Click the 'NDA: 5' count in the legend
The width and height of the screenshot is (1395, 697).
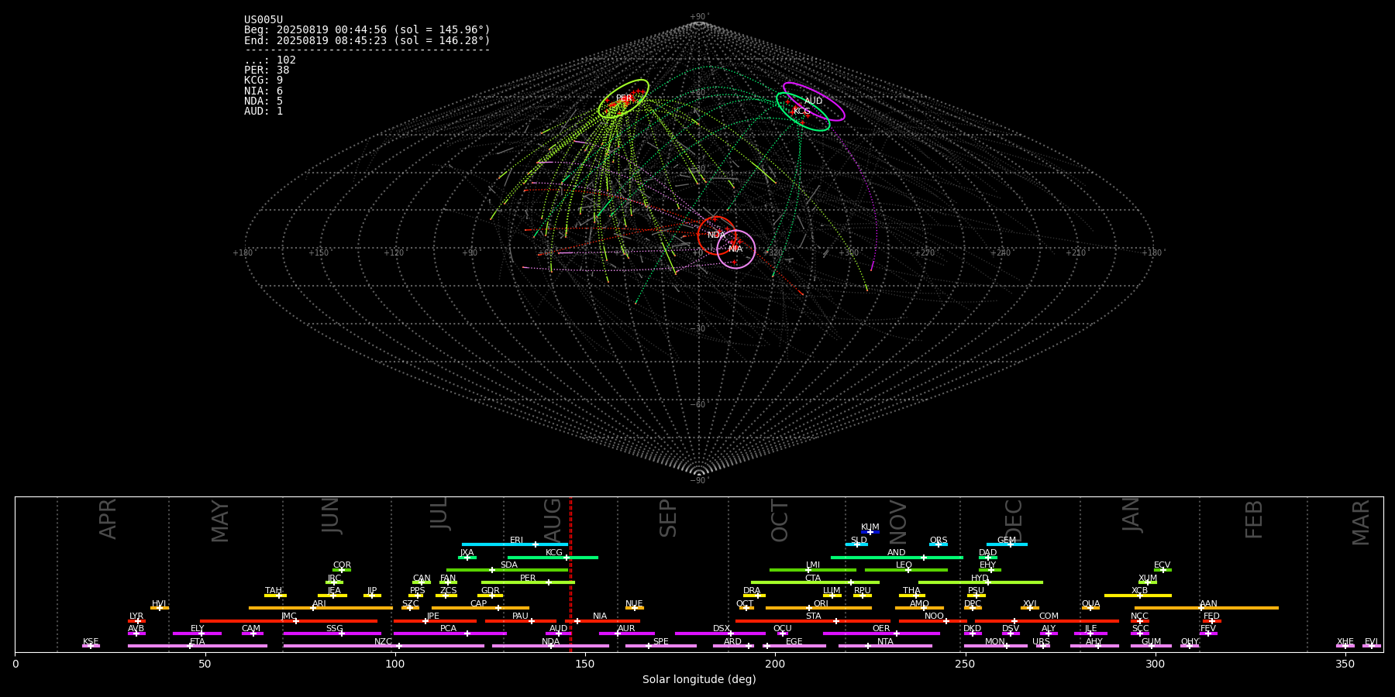(x=263, y=101)
